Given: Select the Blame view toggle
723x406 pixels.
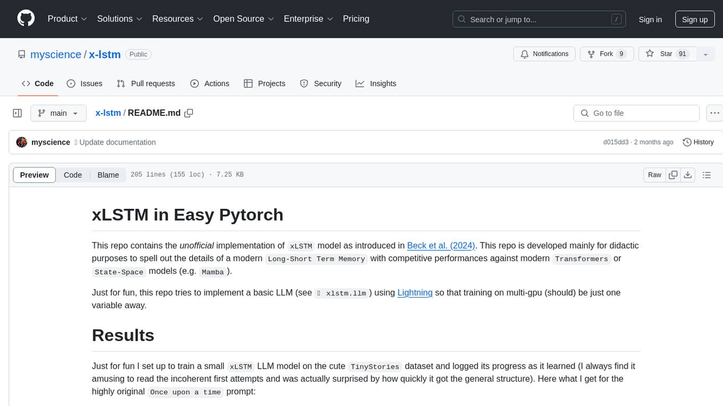Looking at the screenshot, I should (x=108, y=175).
